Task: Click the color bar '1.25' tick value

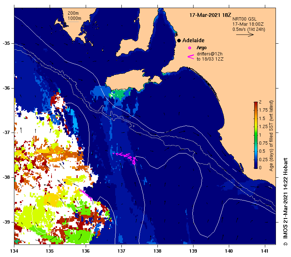Action: [x=263, y=127]
